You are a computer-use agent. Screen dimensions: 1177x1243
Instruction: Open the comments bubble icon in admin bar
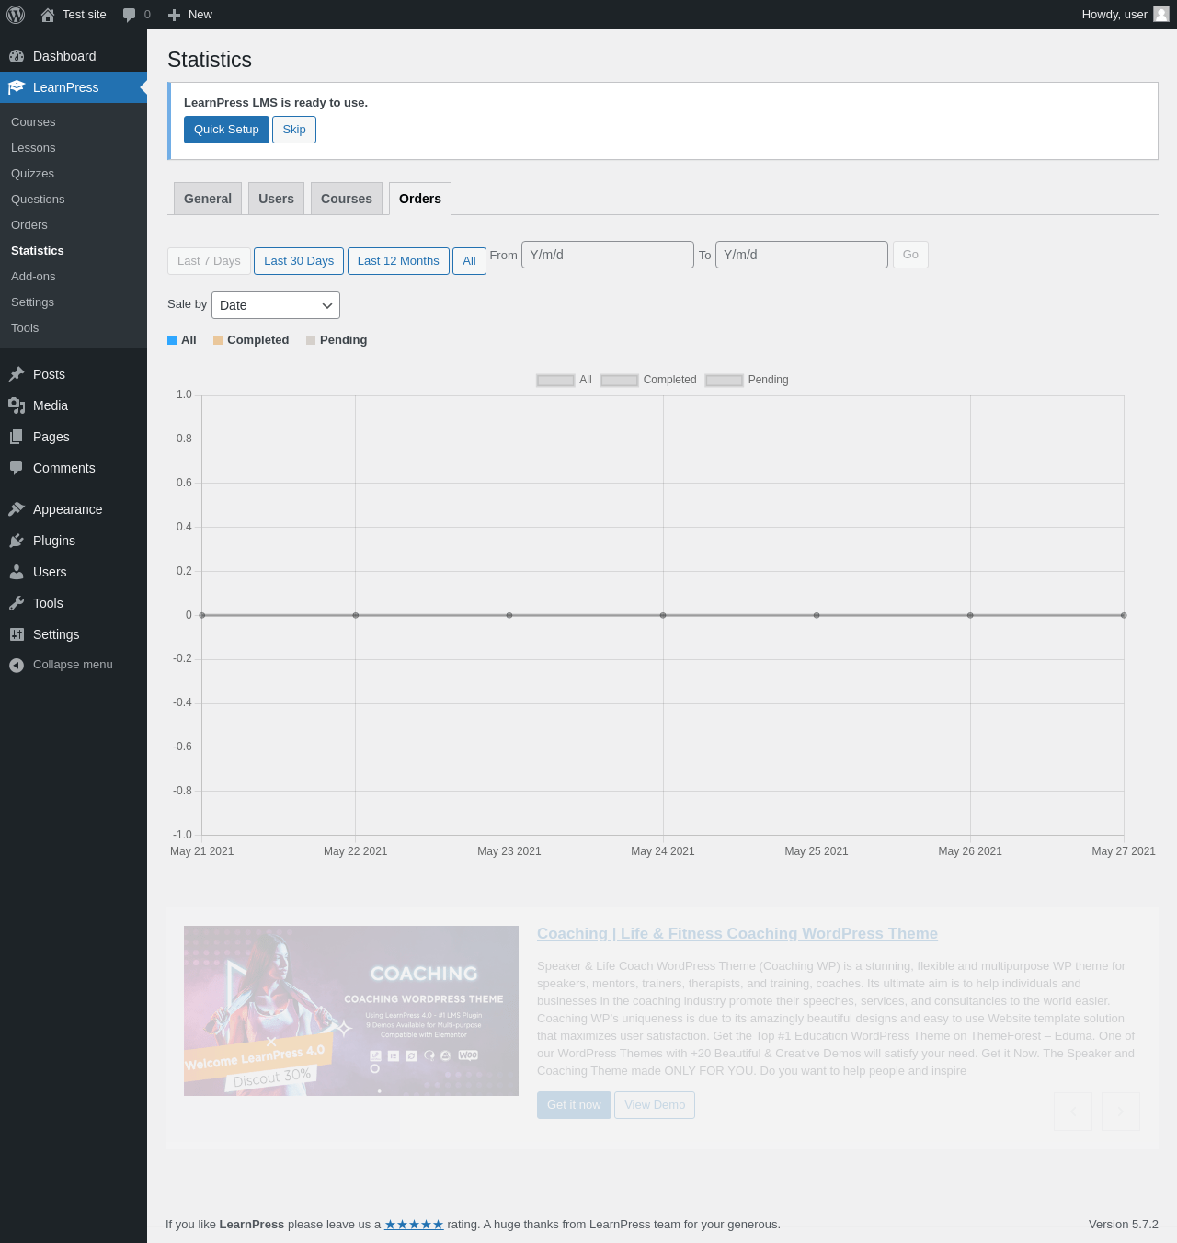click(129, 15)
